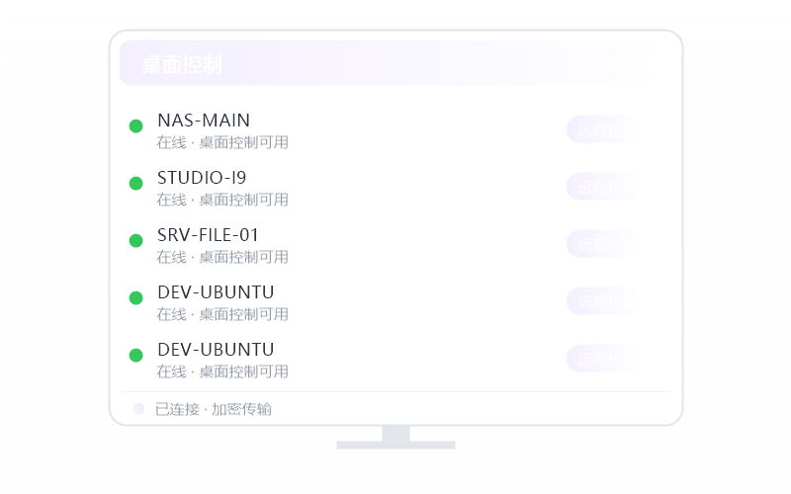
Task: Choose SRV-FILE-01 in the device list
Action: click(208, 235)
